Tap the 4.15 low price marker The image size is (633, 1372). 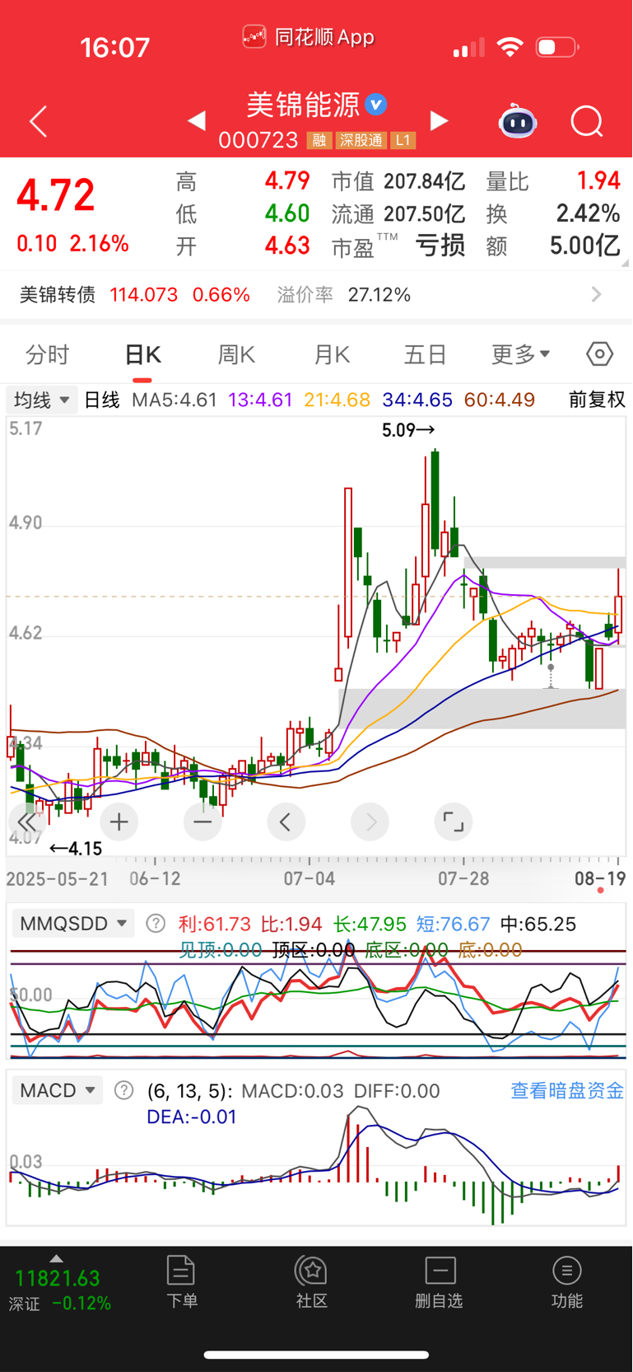coord(76,849)
